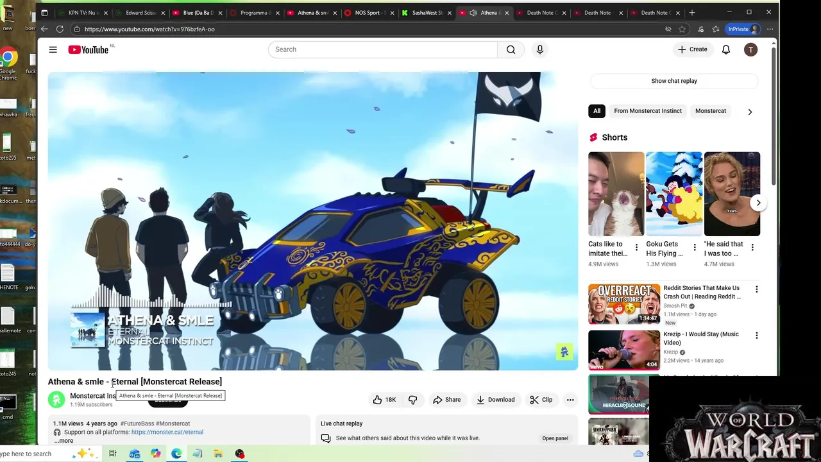Click the yellow channel watermark on video

[x=564, y=352]
